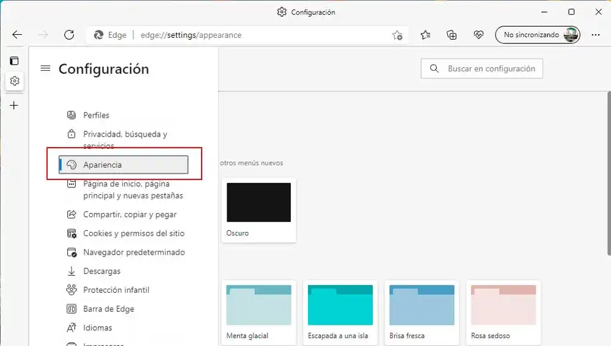Click the privacy padlock icon
Viewport: 611px width, 346px height.
[71, 134]
